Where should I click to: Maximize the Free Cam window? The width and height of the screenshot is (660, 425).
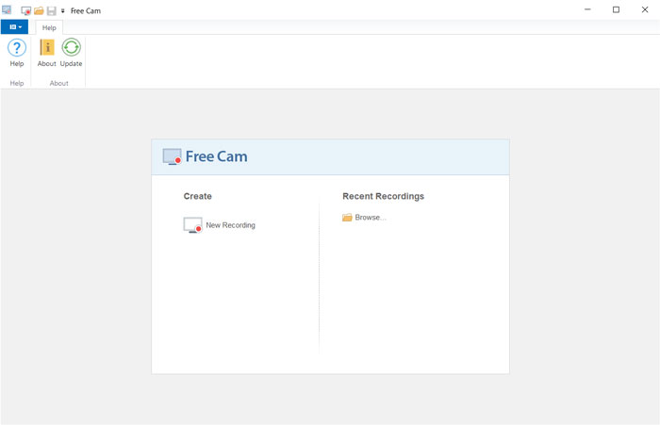coord(616,9)
